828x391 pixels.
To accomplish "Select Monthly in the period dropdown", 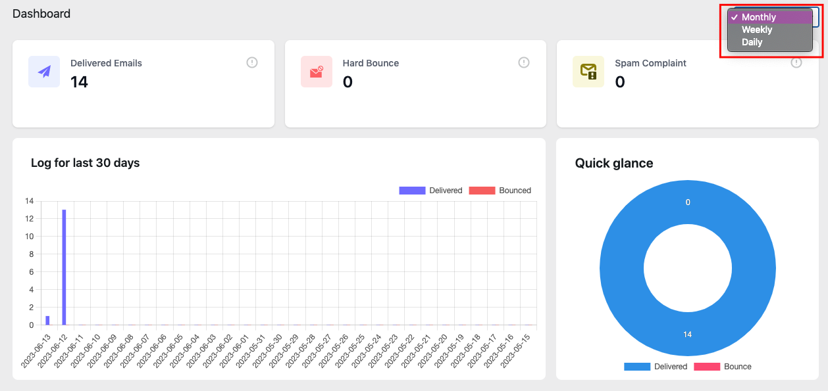I will coord(770,17).
